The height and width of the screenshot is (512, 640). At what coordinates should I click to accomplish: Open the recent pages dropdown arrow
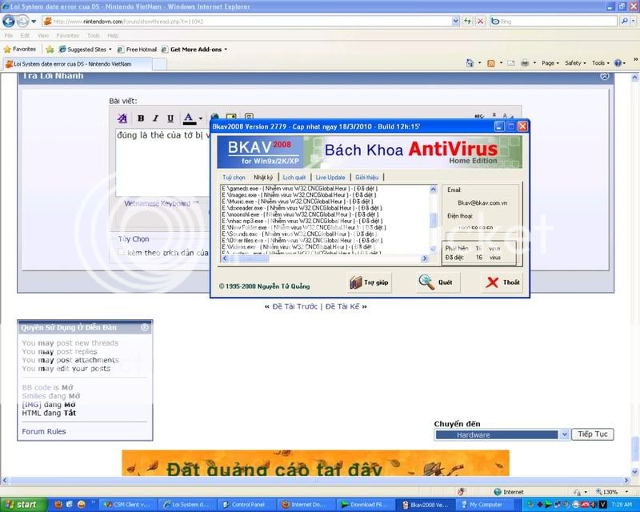point(34,22)
